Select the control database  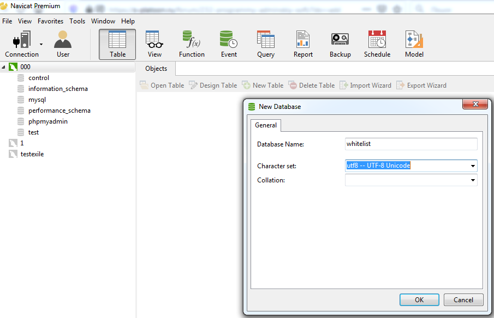point(39,78)
